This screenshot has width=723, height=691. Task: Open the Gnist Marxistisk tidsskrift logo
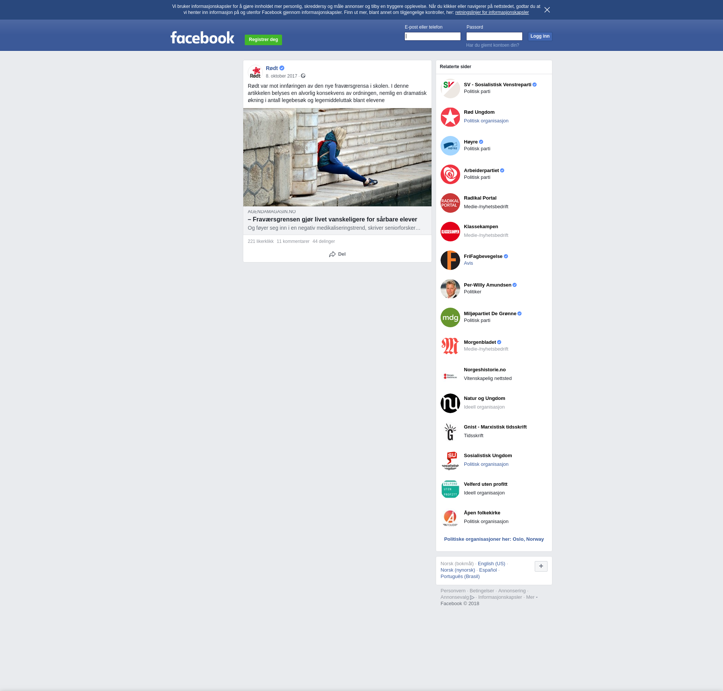click(x=450, y=432)
